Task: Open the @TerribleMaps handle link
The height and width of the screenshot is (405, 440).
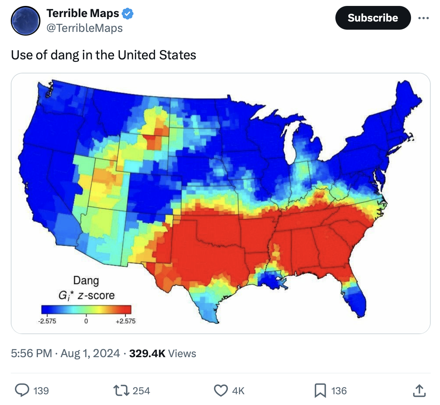Action: tap(85, 28)
